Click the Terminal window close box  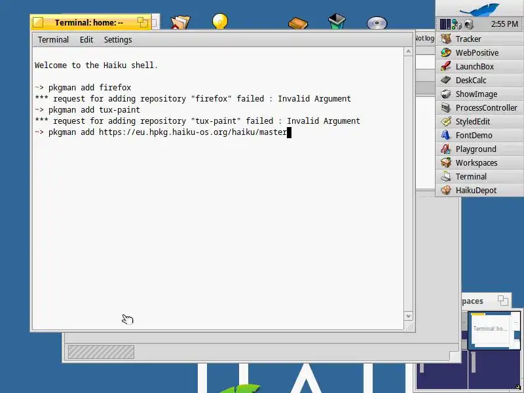point(38,22)
